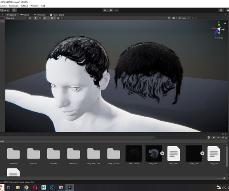Select the hair 1 Clean asset thumbnail
The width and height of the screenshot is (229, 191).
pos(134,154)
